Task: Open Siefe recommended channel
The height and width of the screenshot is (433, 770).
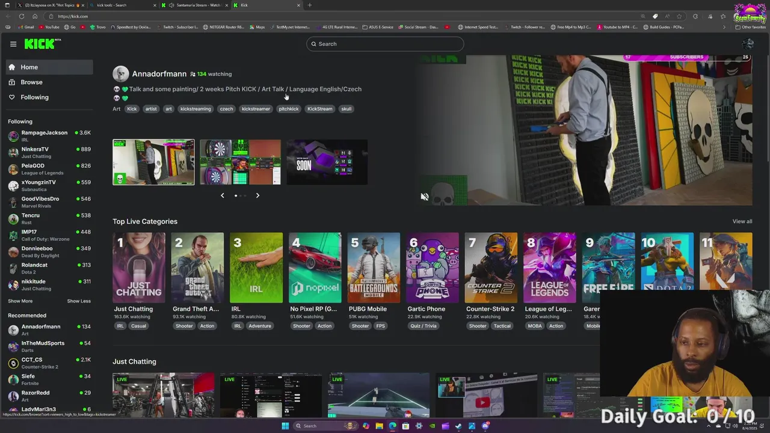Action: 49,379
